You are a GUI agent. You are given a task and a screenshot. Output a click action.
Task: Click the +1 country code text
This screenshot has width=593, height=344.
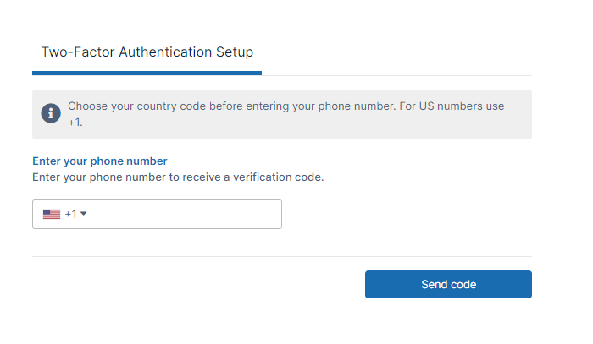click(x=71, y=215)
